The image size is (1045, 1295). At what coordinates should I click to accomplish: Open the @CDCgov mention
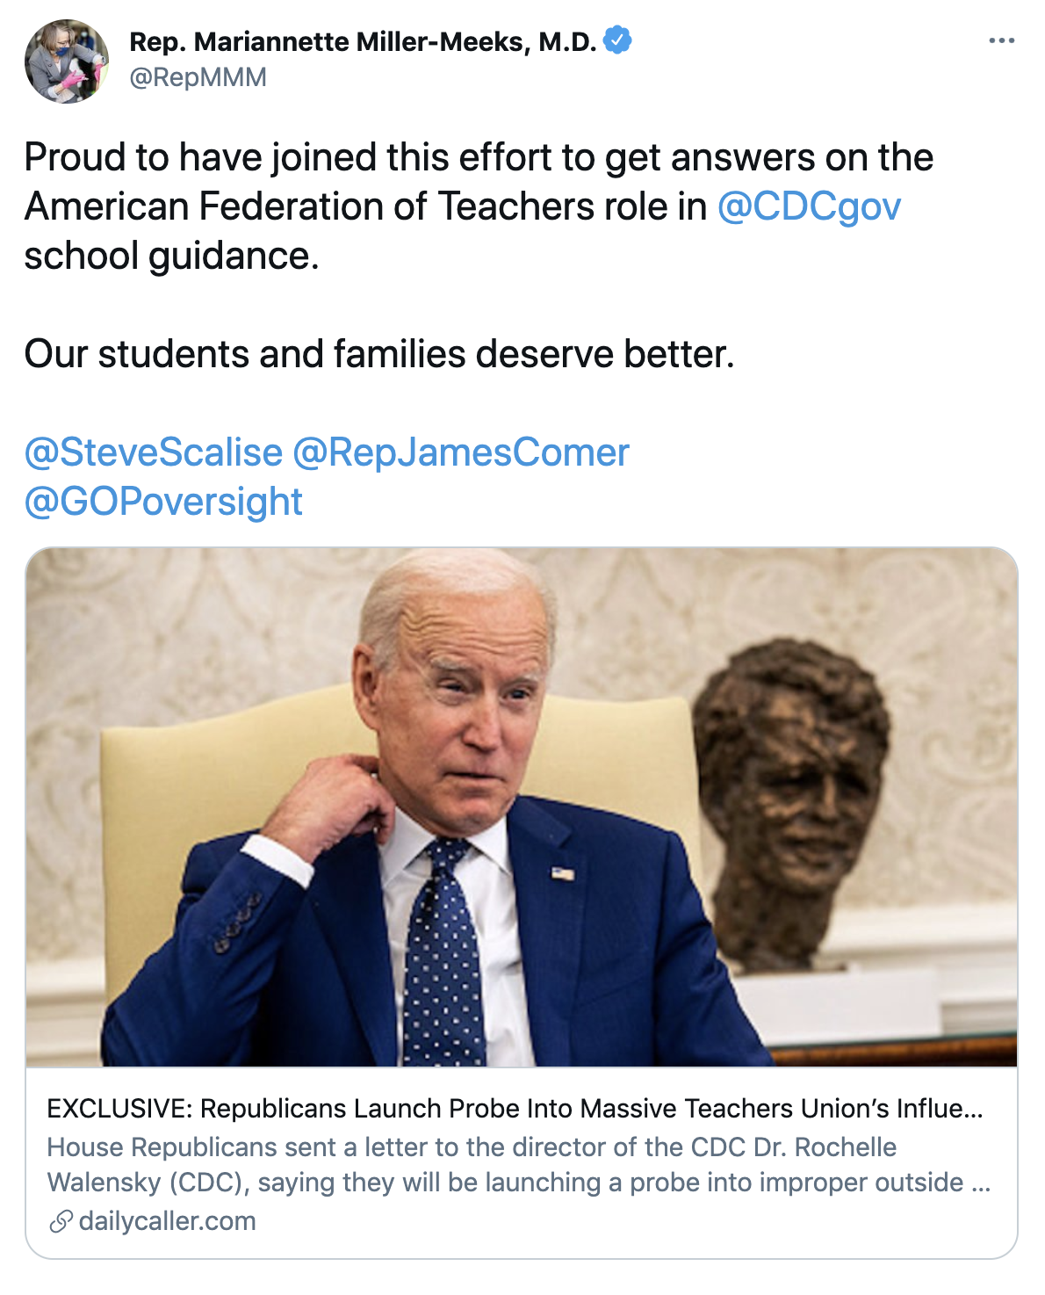coord(809,206)
